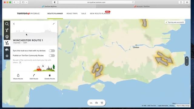The height and width of the screenshot is (109, 194).
Task: Click Winchester Route 1 title
Action: tap(28, 40)
